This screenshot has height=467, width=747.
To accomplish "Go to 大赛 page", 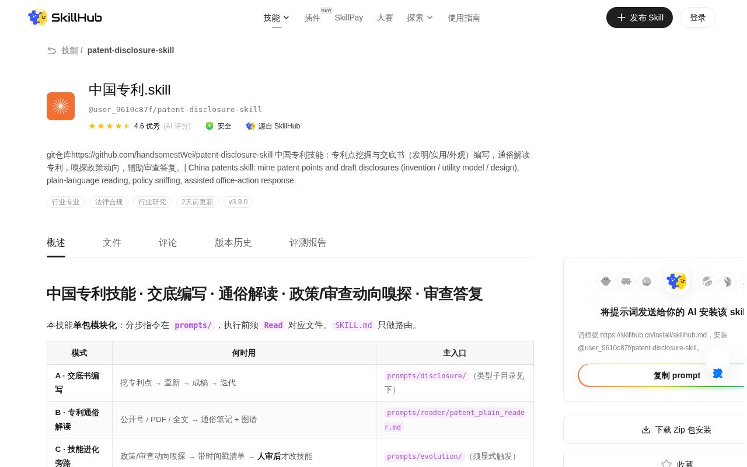I will coord(385,18).
